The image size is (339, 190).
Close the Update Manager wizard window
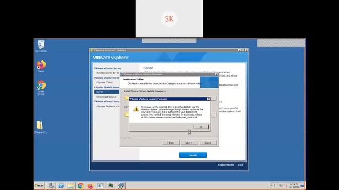point(217,74)
